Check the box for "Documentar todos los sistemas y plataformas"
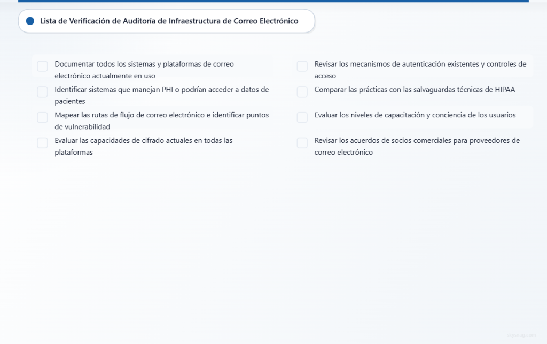The height and width of the screenshot is (344, 547). [42, 66]
